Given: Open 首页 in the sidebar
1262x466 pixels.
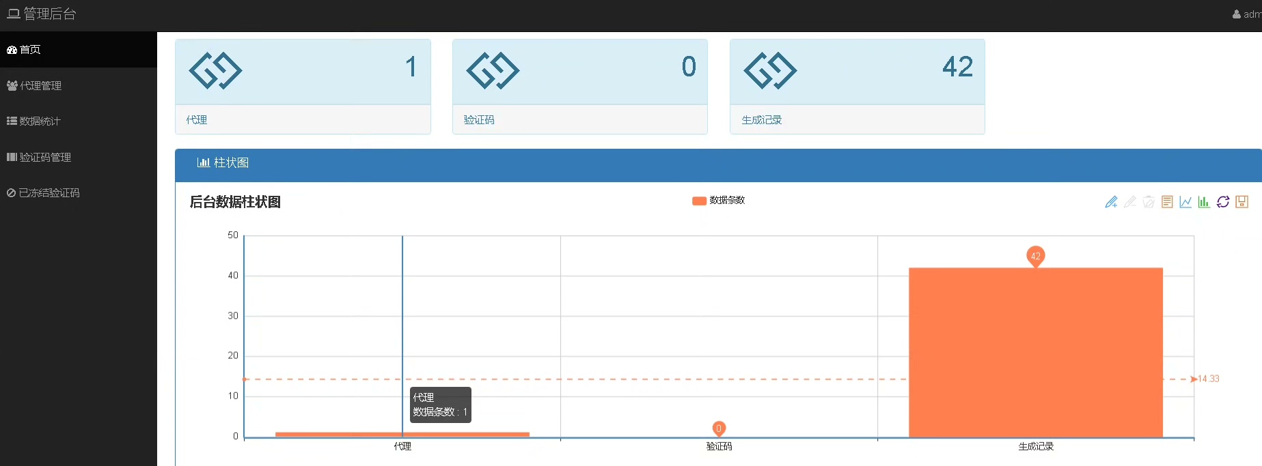Looking at the screenshot, I should point(79,50).
